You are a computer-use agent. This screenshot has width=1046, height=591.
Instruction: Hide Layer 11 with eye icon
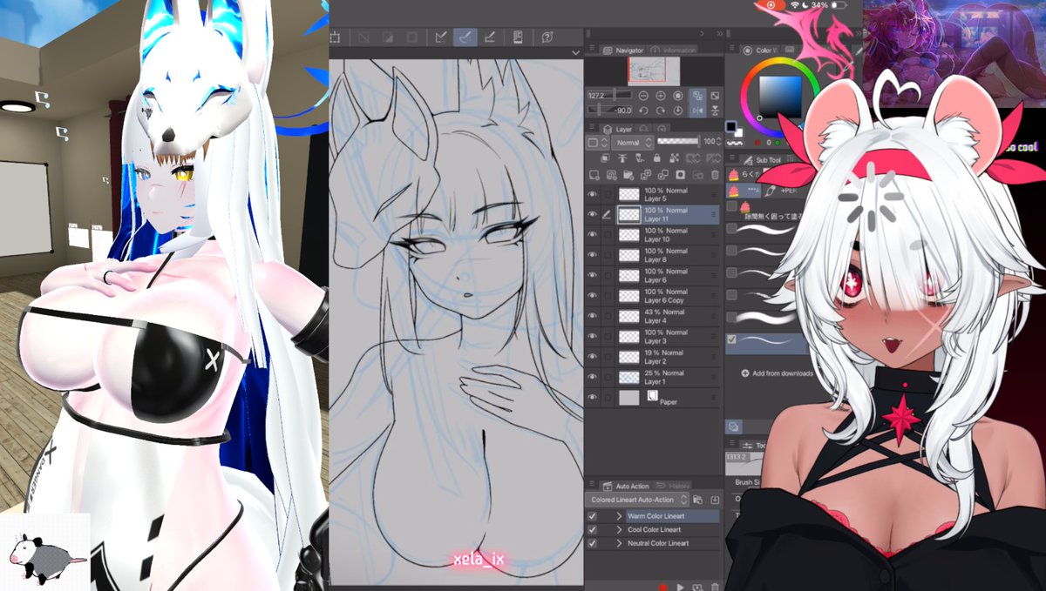coord(592,214)
